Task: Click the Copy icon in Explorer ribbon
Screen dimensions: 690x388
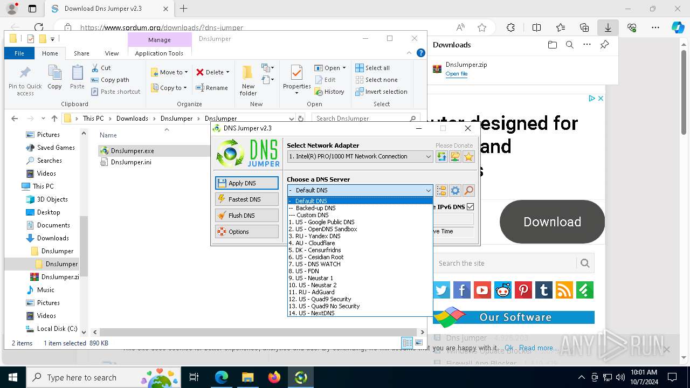Action: (x=54, y=77)
